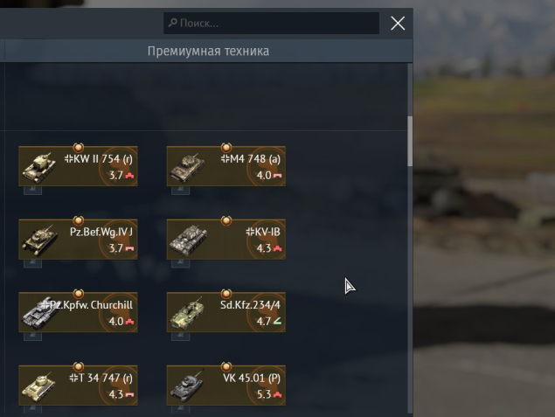Click the small tag icon below Sd.Kfz.234/4
Image resolution: width=555 pixels, height=417 pixels.
click(181, 337)
